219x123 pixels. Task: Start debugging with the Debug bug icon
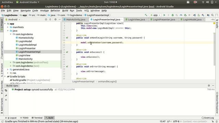pos(172,15)
